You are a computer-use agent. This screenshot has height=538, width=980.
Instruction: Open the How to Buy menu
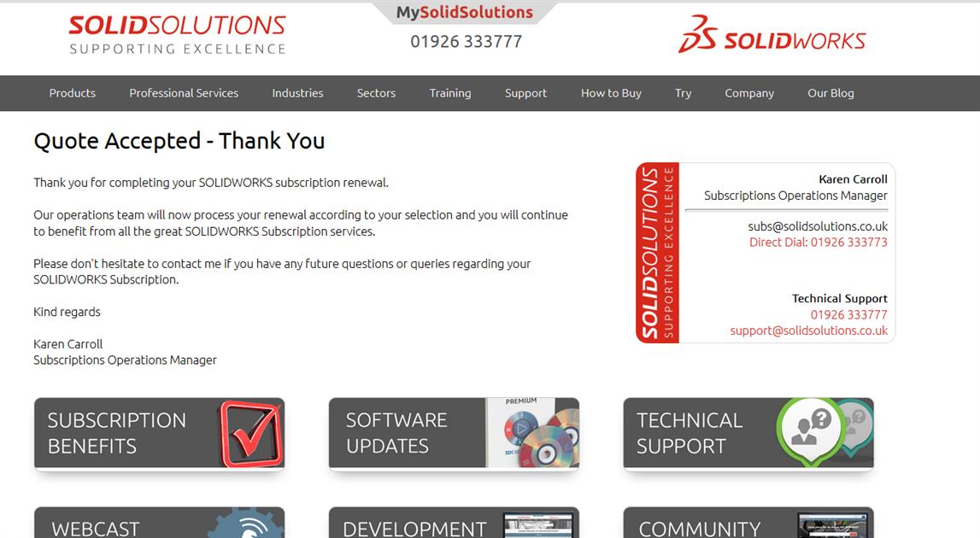click(611, 93)
